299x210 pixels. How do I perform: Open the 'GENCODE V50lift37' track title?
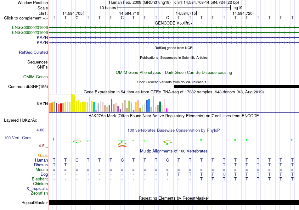click(174, 23)
